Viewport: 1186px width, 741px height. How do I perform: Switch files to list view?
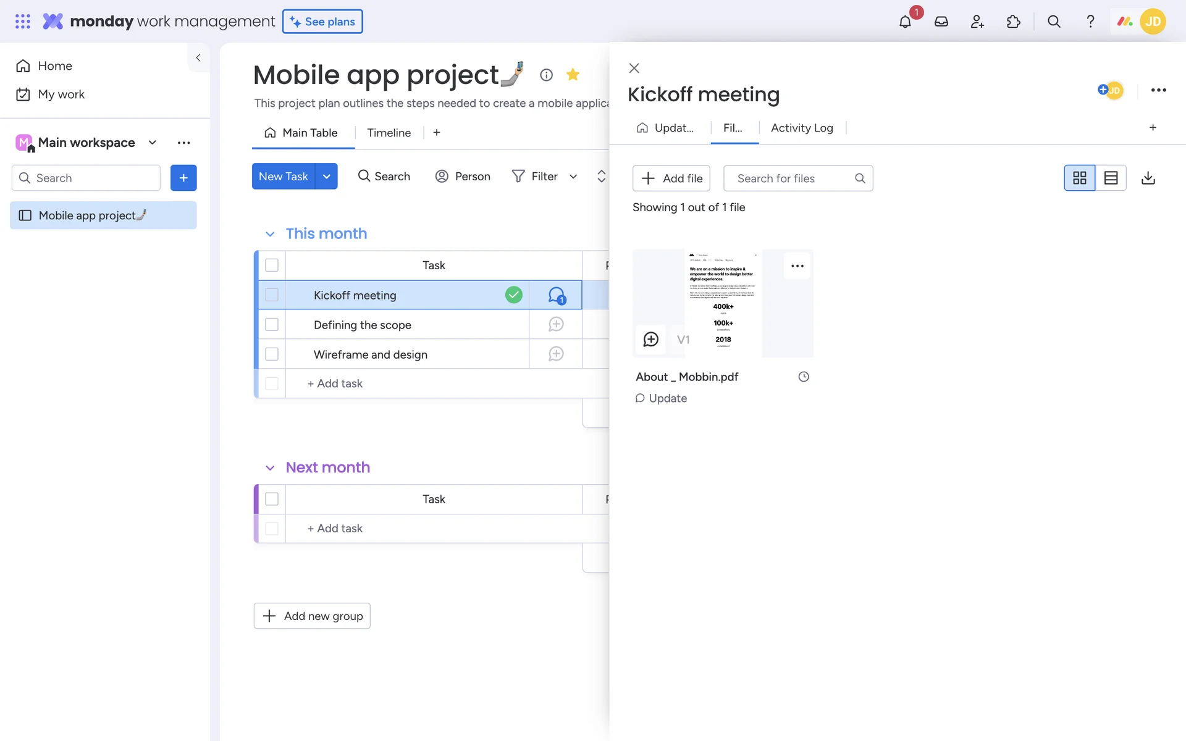point(1111,178)
